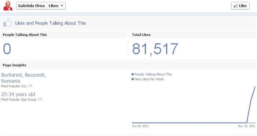Click the People Talking About This count 0
The image size is (257, 136).
coord(7,49)
